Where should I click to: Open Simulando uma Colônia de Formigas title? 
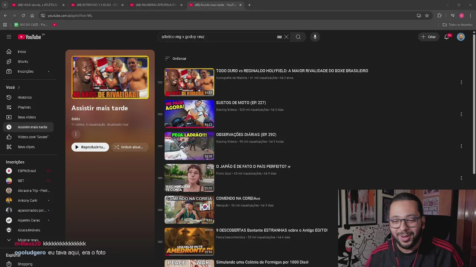[x=262, y=262]
